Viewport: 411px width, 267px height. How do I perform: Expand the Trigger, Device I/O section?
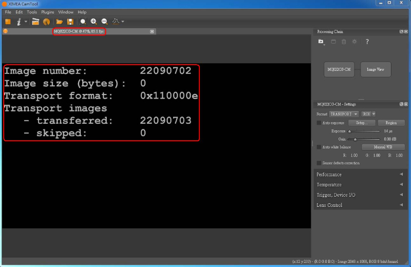pos(361,195)
